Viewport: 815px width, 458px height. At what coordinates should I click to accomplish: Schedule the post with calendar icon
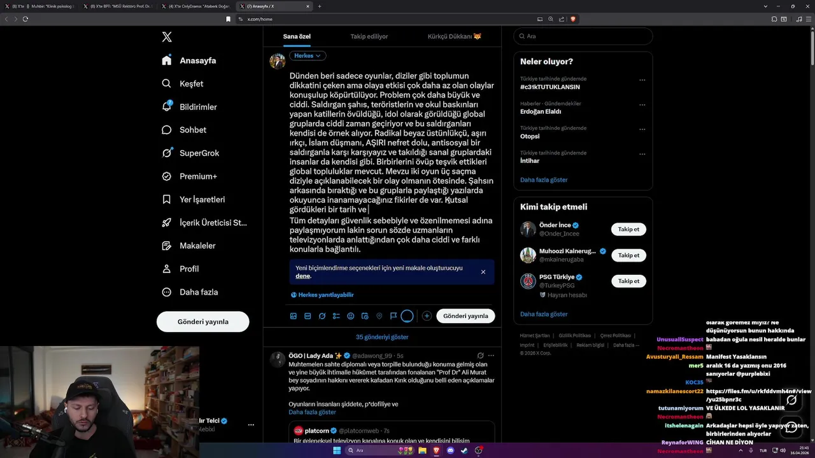(x=365, y=316)
